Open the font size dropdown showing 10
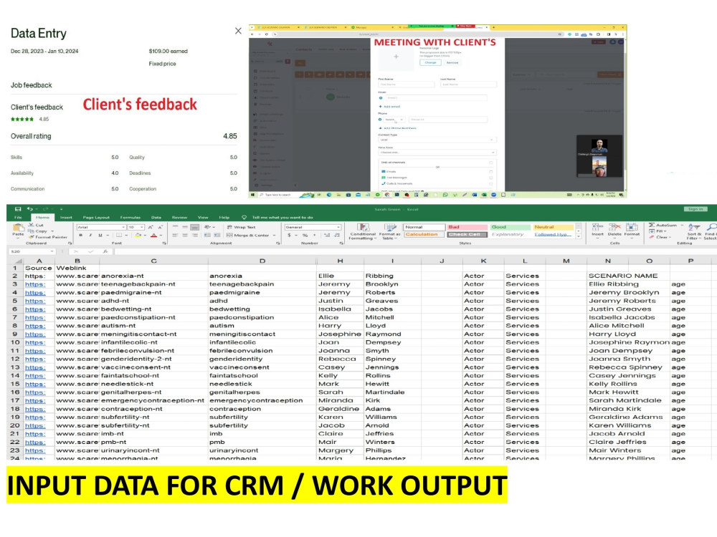Viewport: 717px width, 537px height. tap(142, 227)
